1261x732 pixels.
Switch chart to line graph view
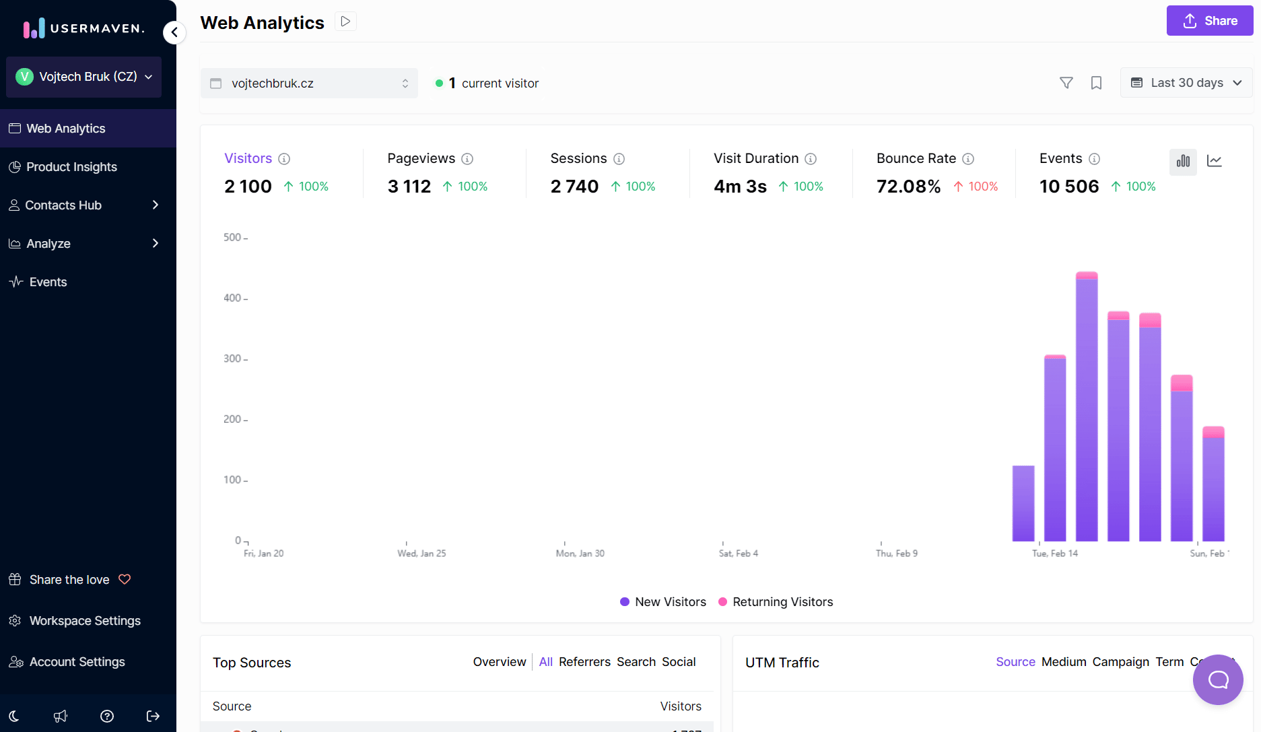(x=1215, y=161)
